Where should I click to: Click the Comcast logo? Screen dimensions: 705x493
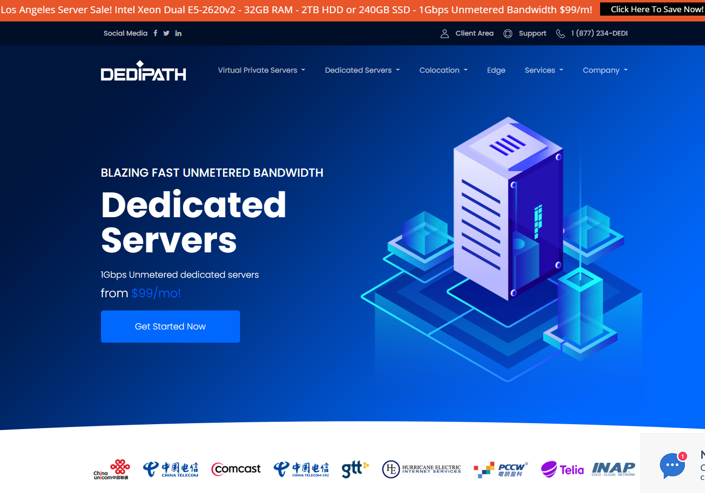236,469
